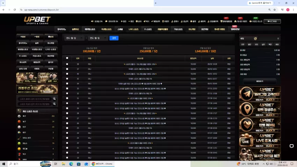Expand the system tray hidden icons chevron
The width and height of the screenshot is (297, 167).
tap(263, 164)
